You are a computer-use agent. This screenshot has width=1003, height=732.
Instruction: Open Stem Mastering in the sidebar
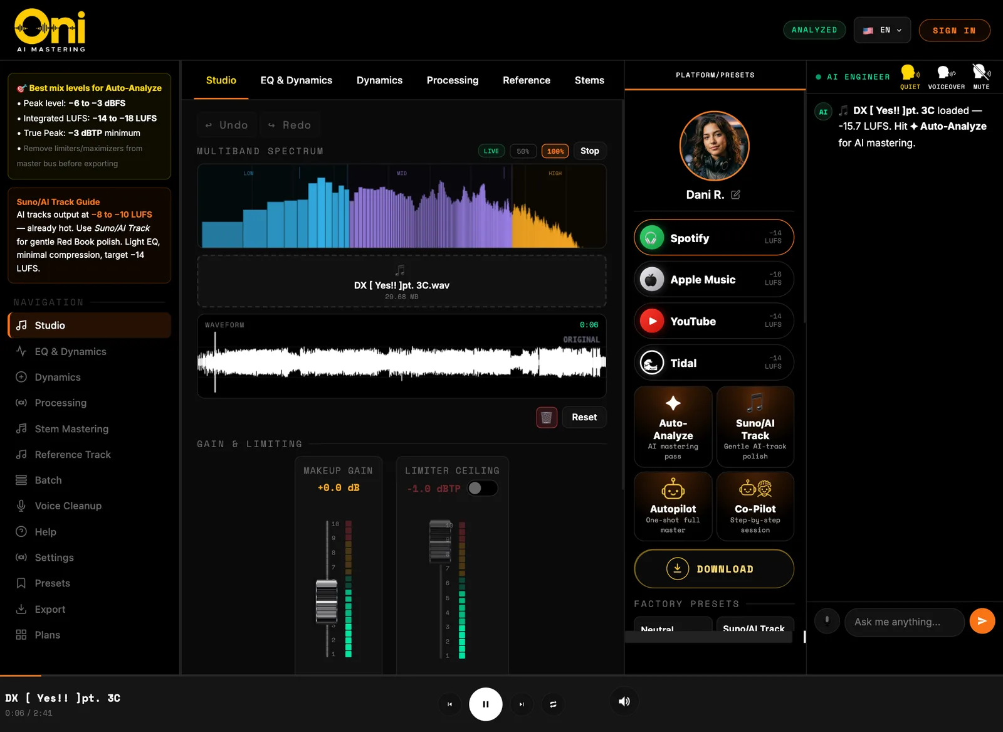point(89,429)
